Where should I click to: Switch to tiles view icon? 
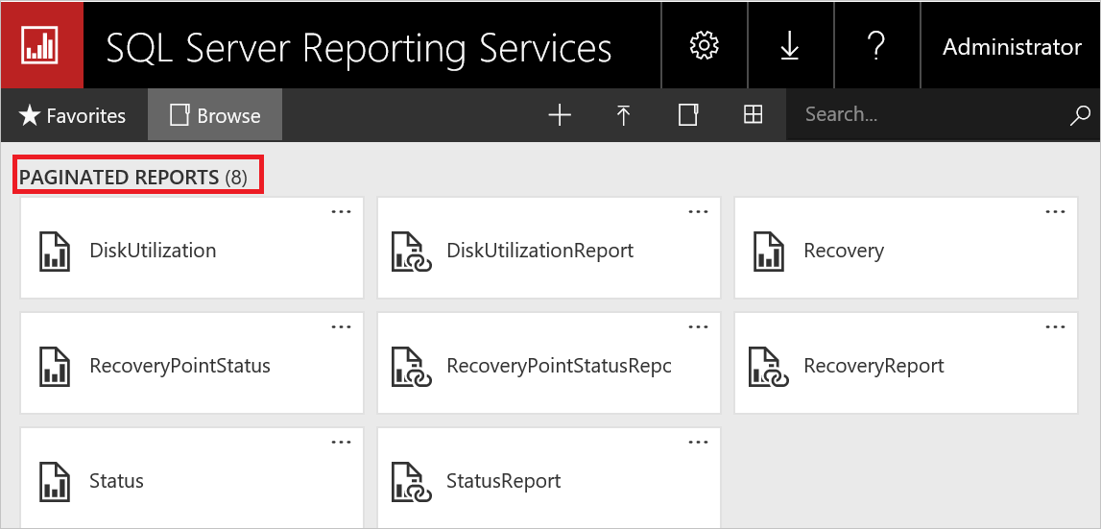(754, 115)
